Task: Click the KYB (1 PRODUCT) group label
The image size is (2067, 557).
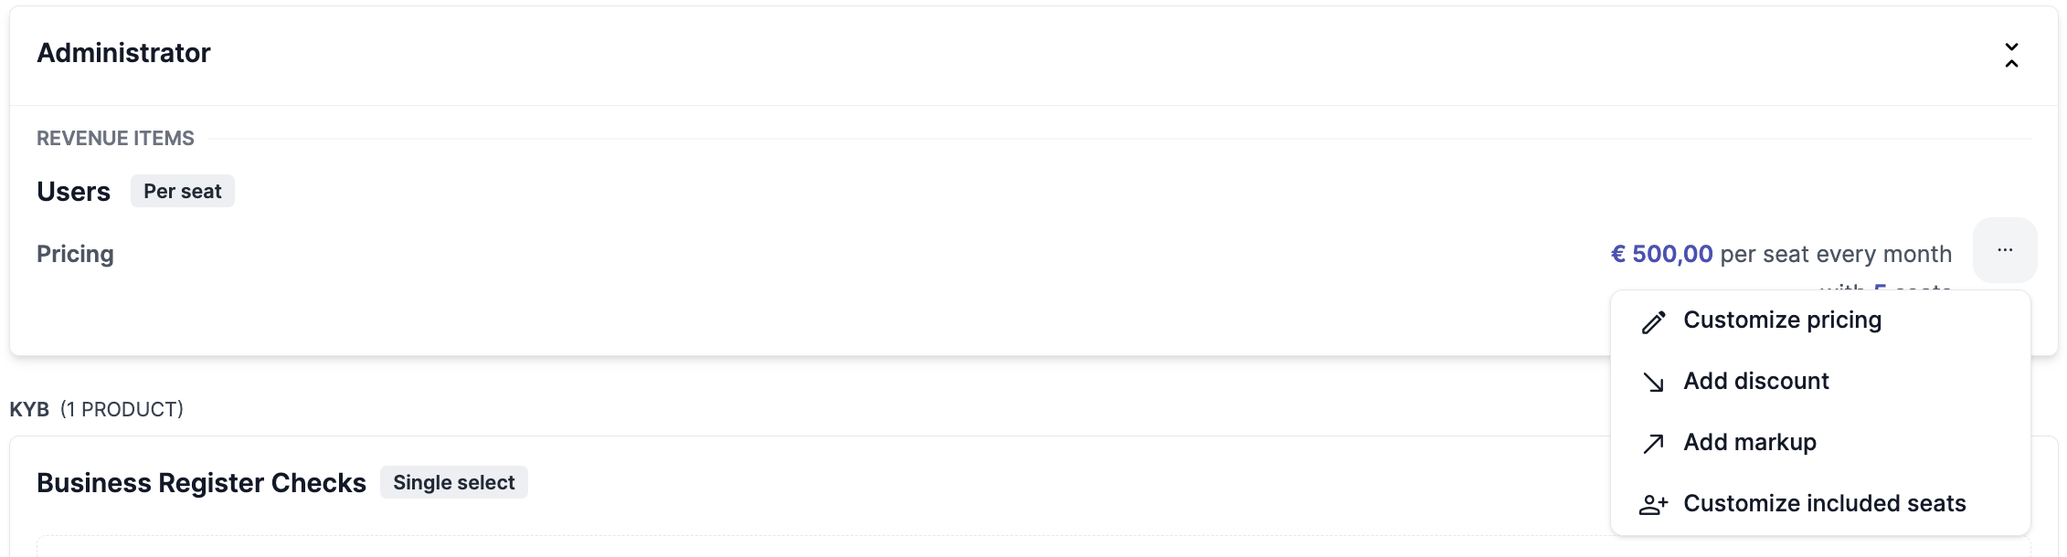Action: coord(96,409)
